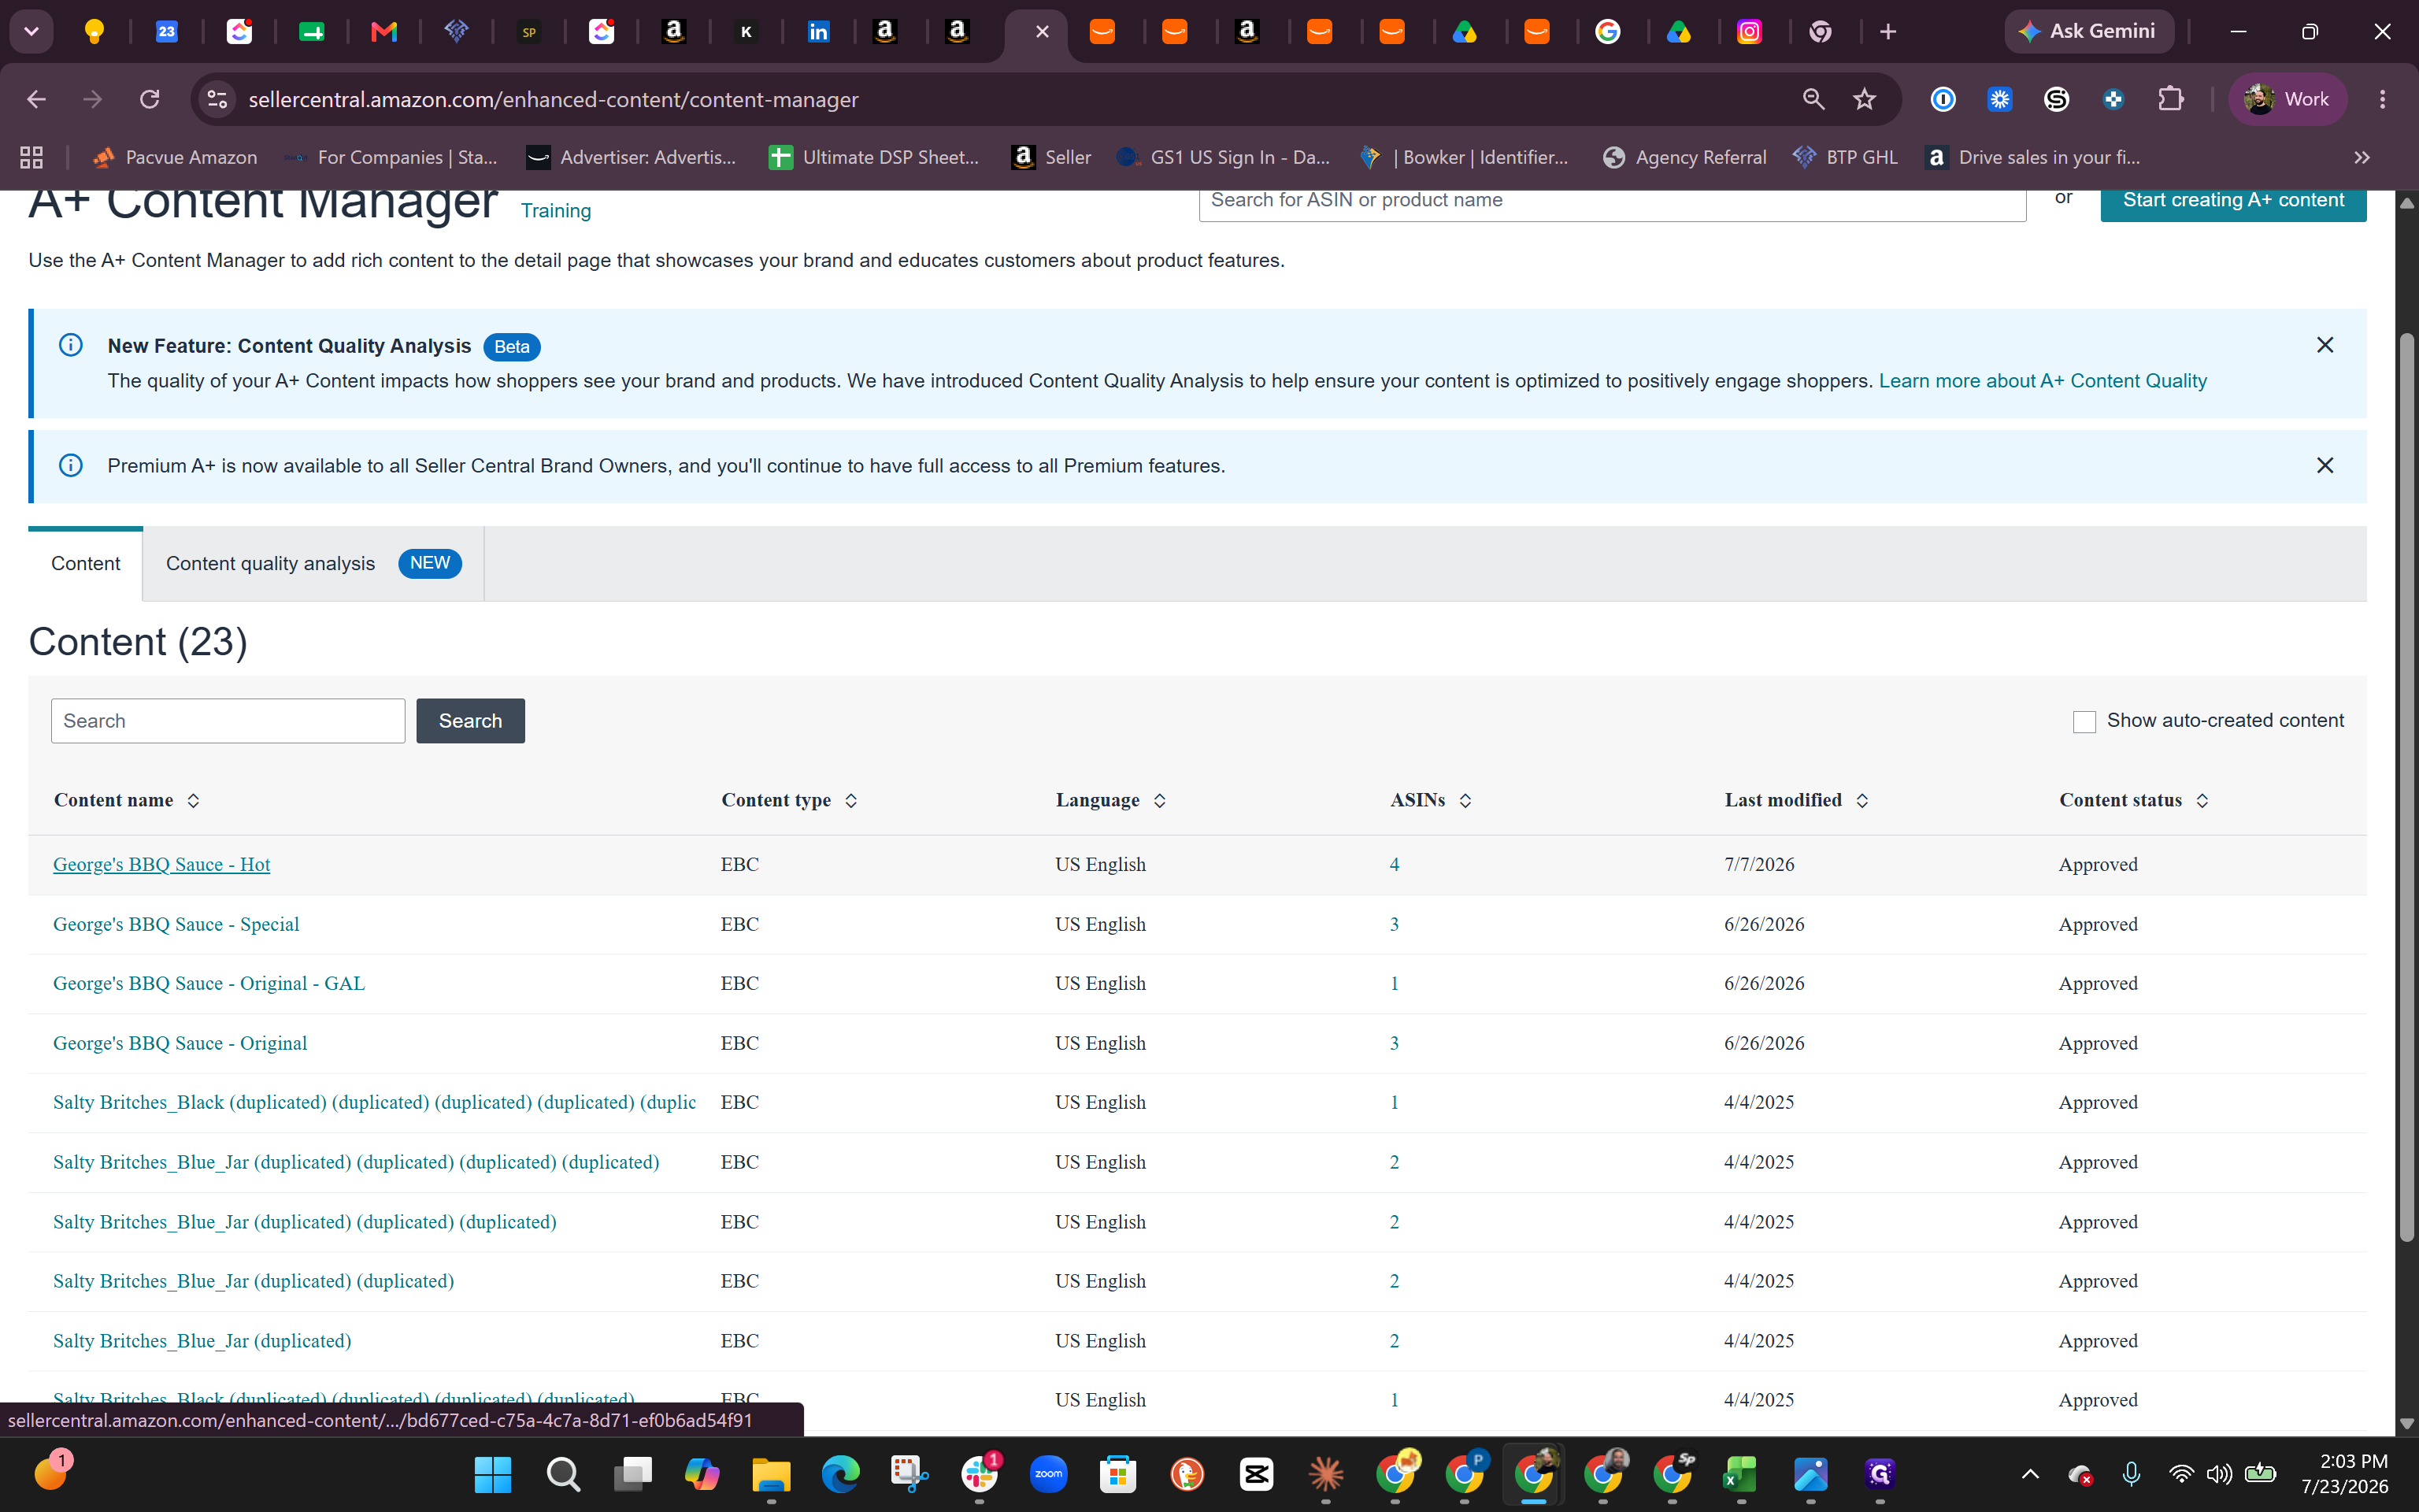The width and height of the screenshot is (2419, 1512).
Task: Open Windows Start menu
Action: click(493, 1474)
